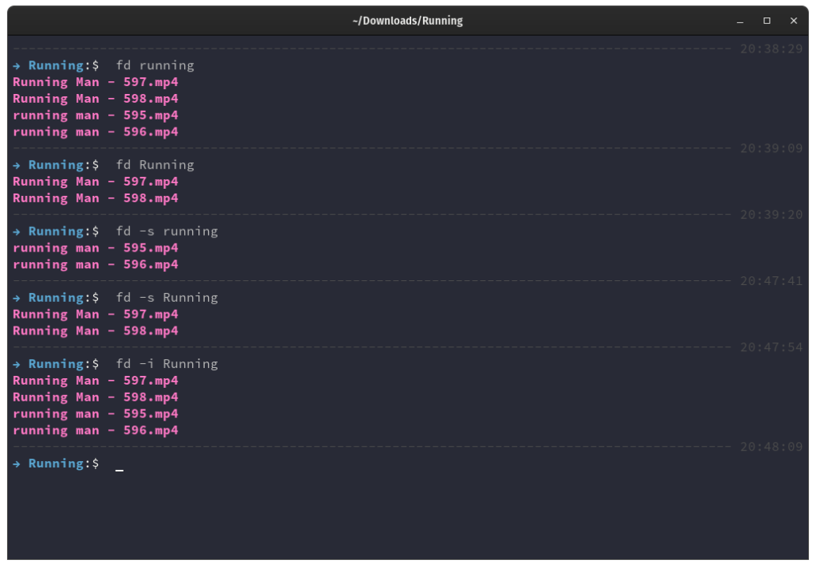The height and width of the screenshot is (567, 816).
Task: Click the minimize window icon
Action: click(742, 21)
